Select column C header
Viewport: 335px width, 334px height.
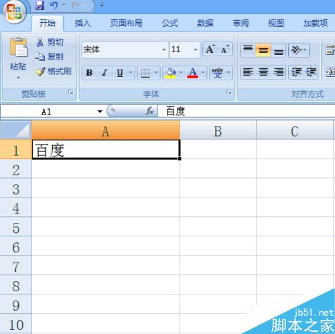click(x=295, y=131)
